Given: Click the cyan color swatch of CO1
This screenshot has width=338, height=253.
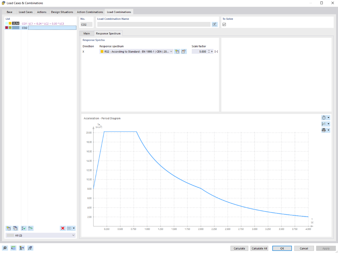Looking at the screenshot, I should click(x=7, y=23).
